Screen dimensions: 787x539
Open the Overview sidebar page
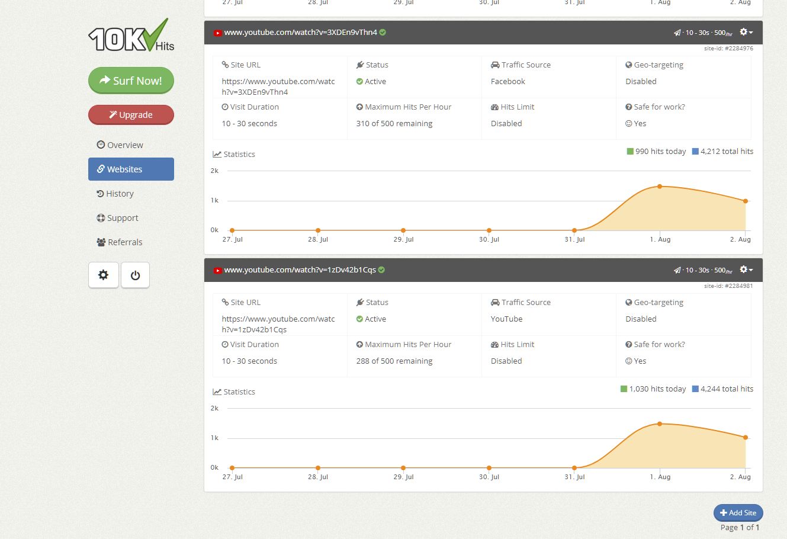tap(120, 145)
